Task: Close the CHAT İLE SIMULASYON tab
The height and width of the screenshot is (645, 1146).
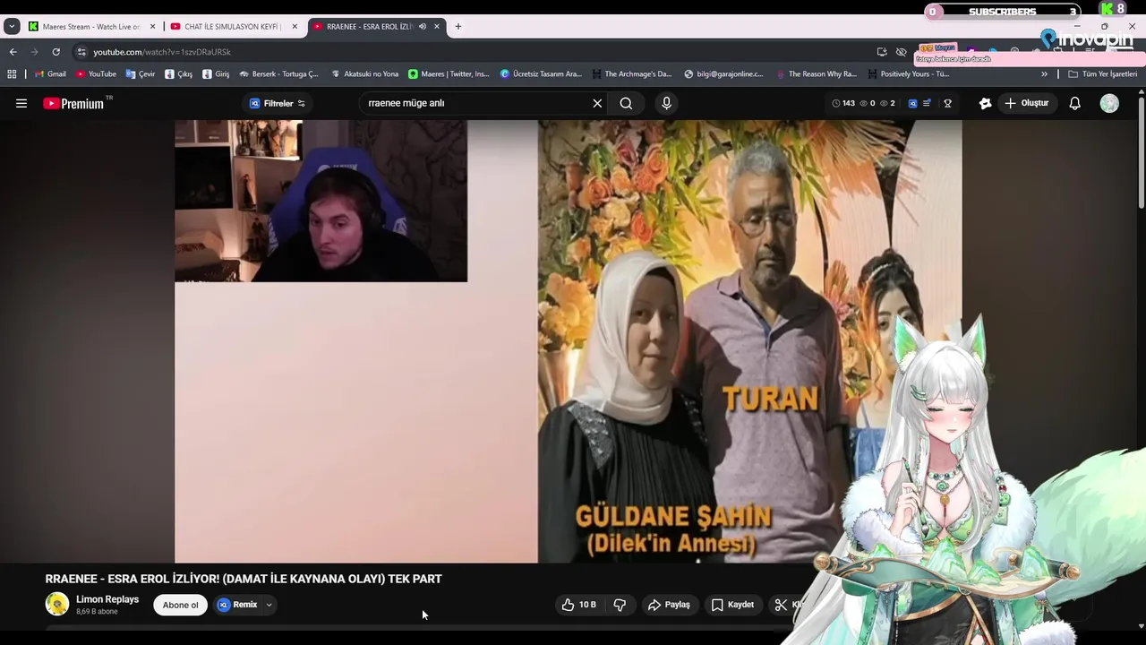Action: coord(295,27)
